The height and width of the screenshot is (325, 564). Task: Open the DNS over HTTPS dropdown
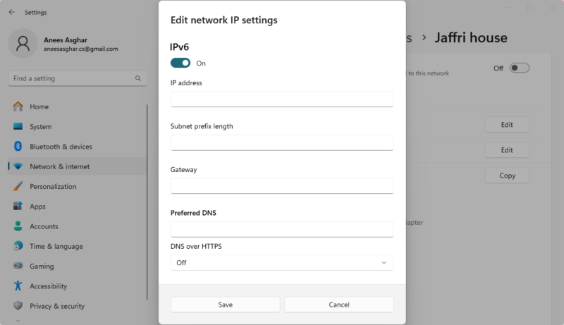[282, 263]
